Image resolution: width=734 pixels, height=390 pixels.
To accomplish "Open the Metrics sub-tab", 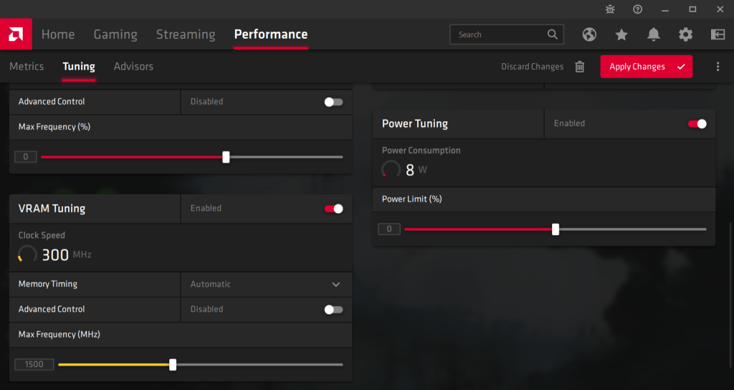I will [27, 66].
